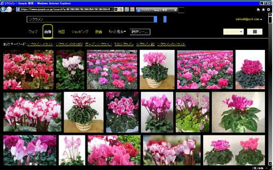Open thumbnail of frilled pink-white flowers with dark leaves
Screen dimensions: 273x170
pos(122,112)
